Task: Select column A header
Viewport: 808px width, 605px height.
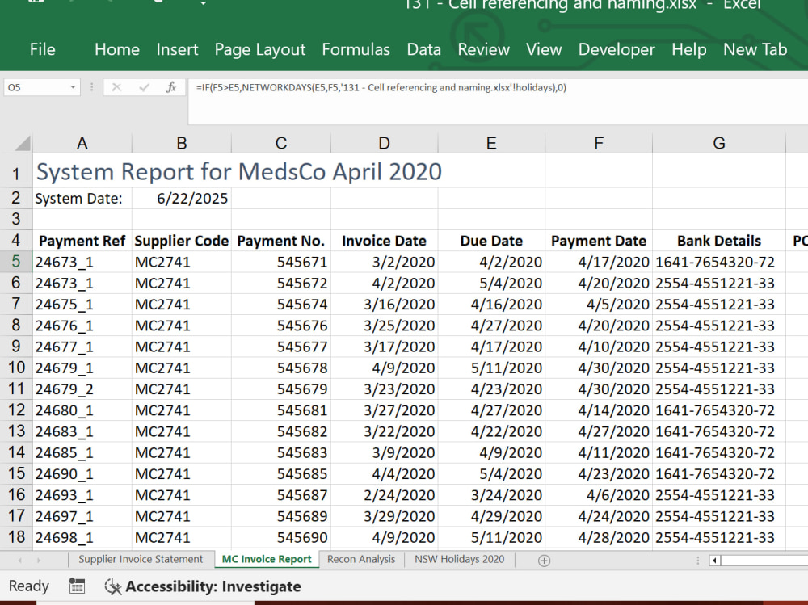Action: (82, 143)
